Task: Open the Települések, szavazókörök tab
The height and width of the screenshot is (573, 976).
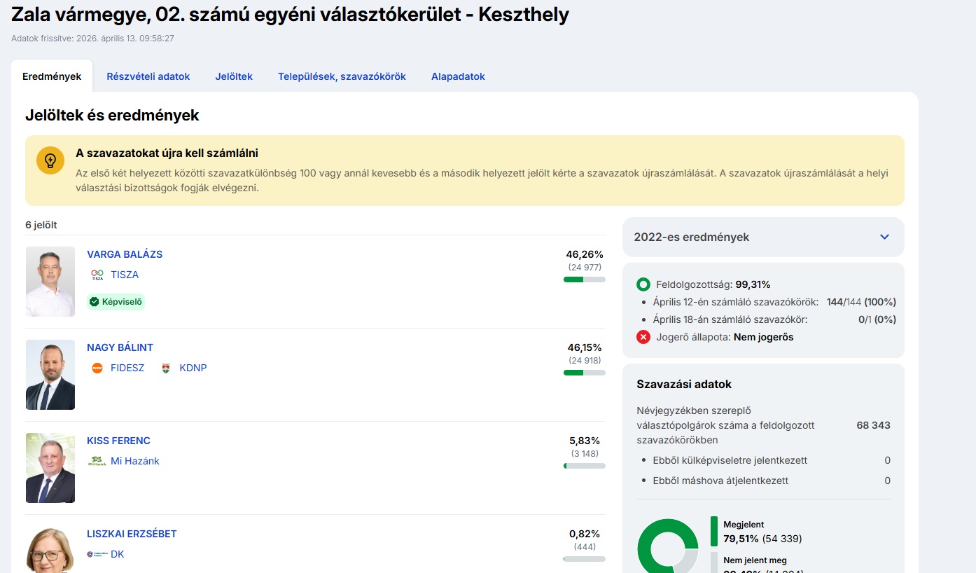Action: pyautogui.click(x=342, y=76)
